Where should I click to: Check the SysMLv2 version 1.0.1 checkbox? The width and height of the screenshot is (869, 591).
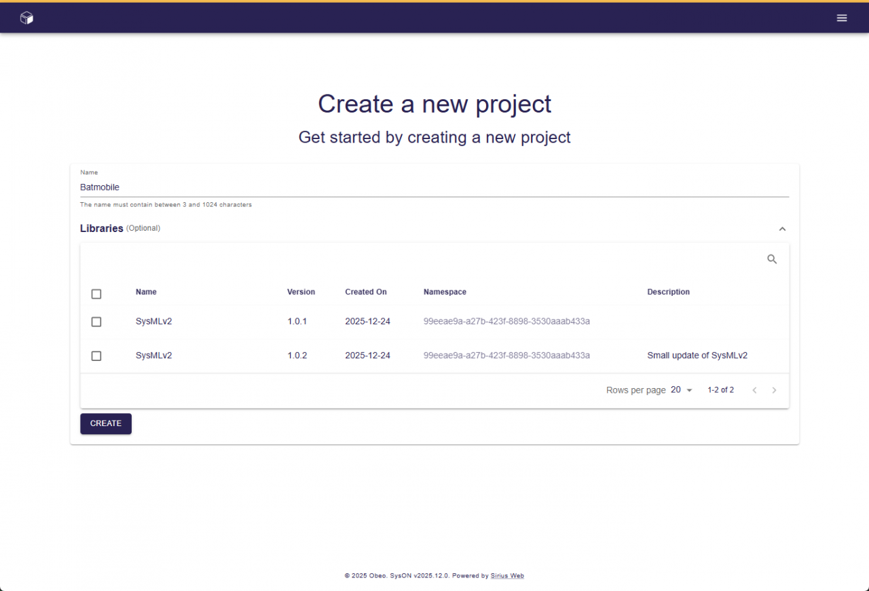pos(96,322)
